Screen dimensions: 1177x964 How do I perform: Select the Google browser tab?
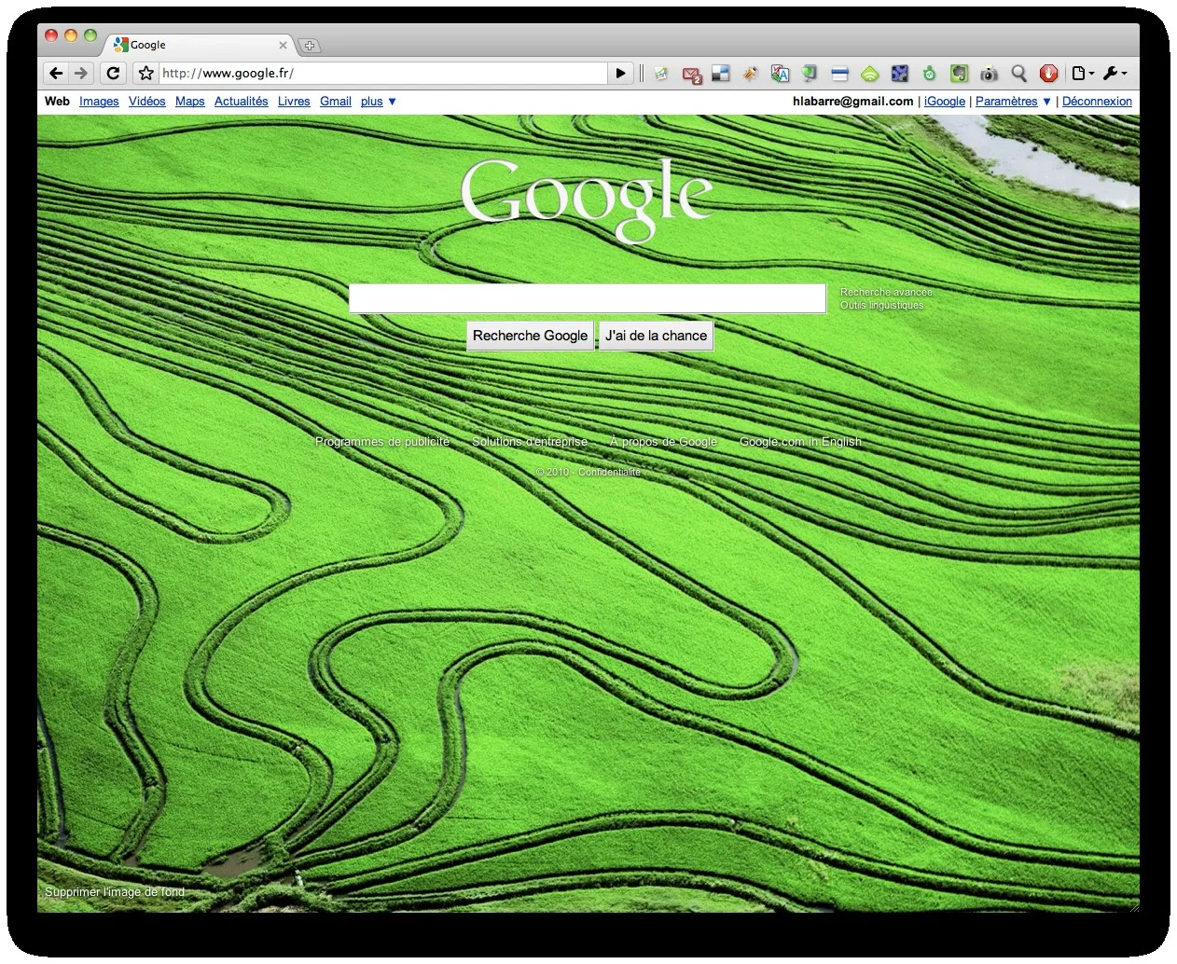pyautogui.click(x=201, y=45)
